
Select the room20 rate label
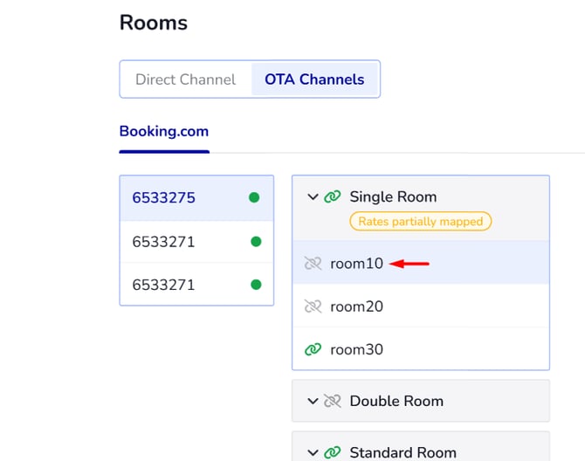[x=356, y=306]
